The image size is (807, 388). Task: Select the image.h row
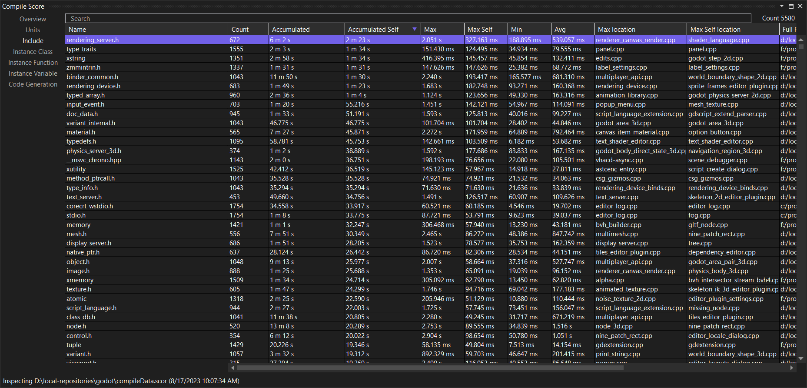(x=431, y=271)
